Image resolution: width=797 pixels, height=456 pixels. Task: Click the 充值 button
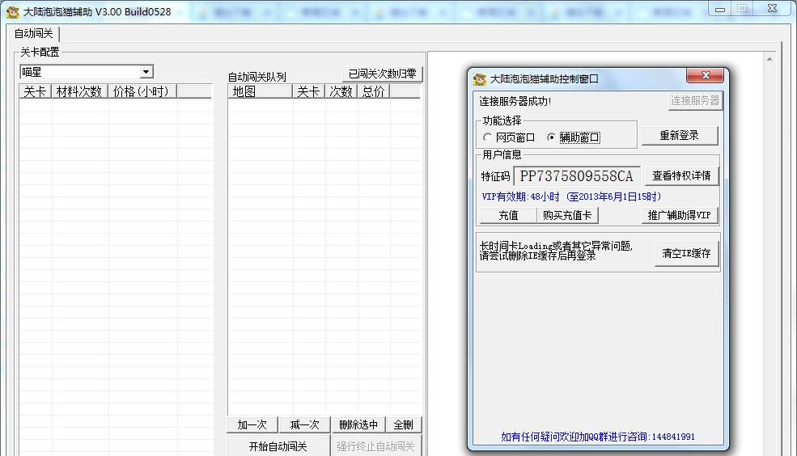pos(508,215)
